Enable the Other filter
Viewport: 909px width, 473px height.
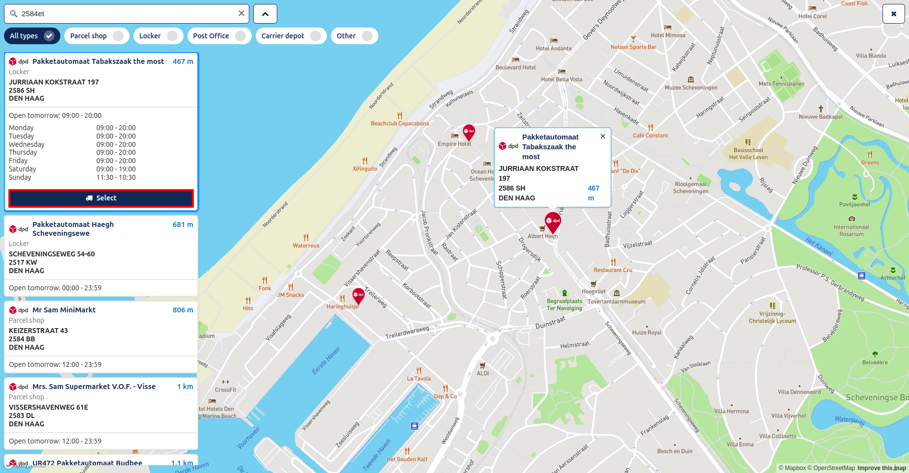[x=354, y=36]
